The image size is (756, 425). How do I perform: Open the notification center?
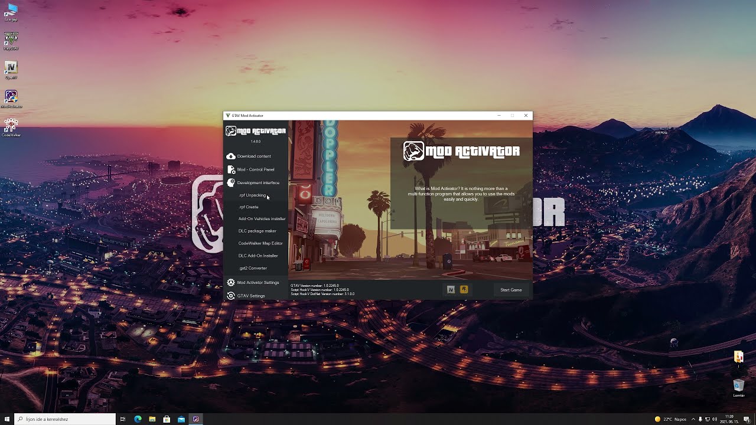[x=747, y=419]
